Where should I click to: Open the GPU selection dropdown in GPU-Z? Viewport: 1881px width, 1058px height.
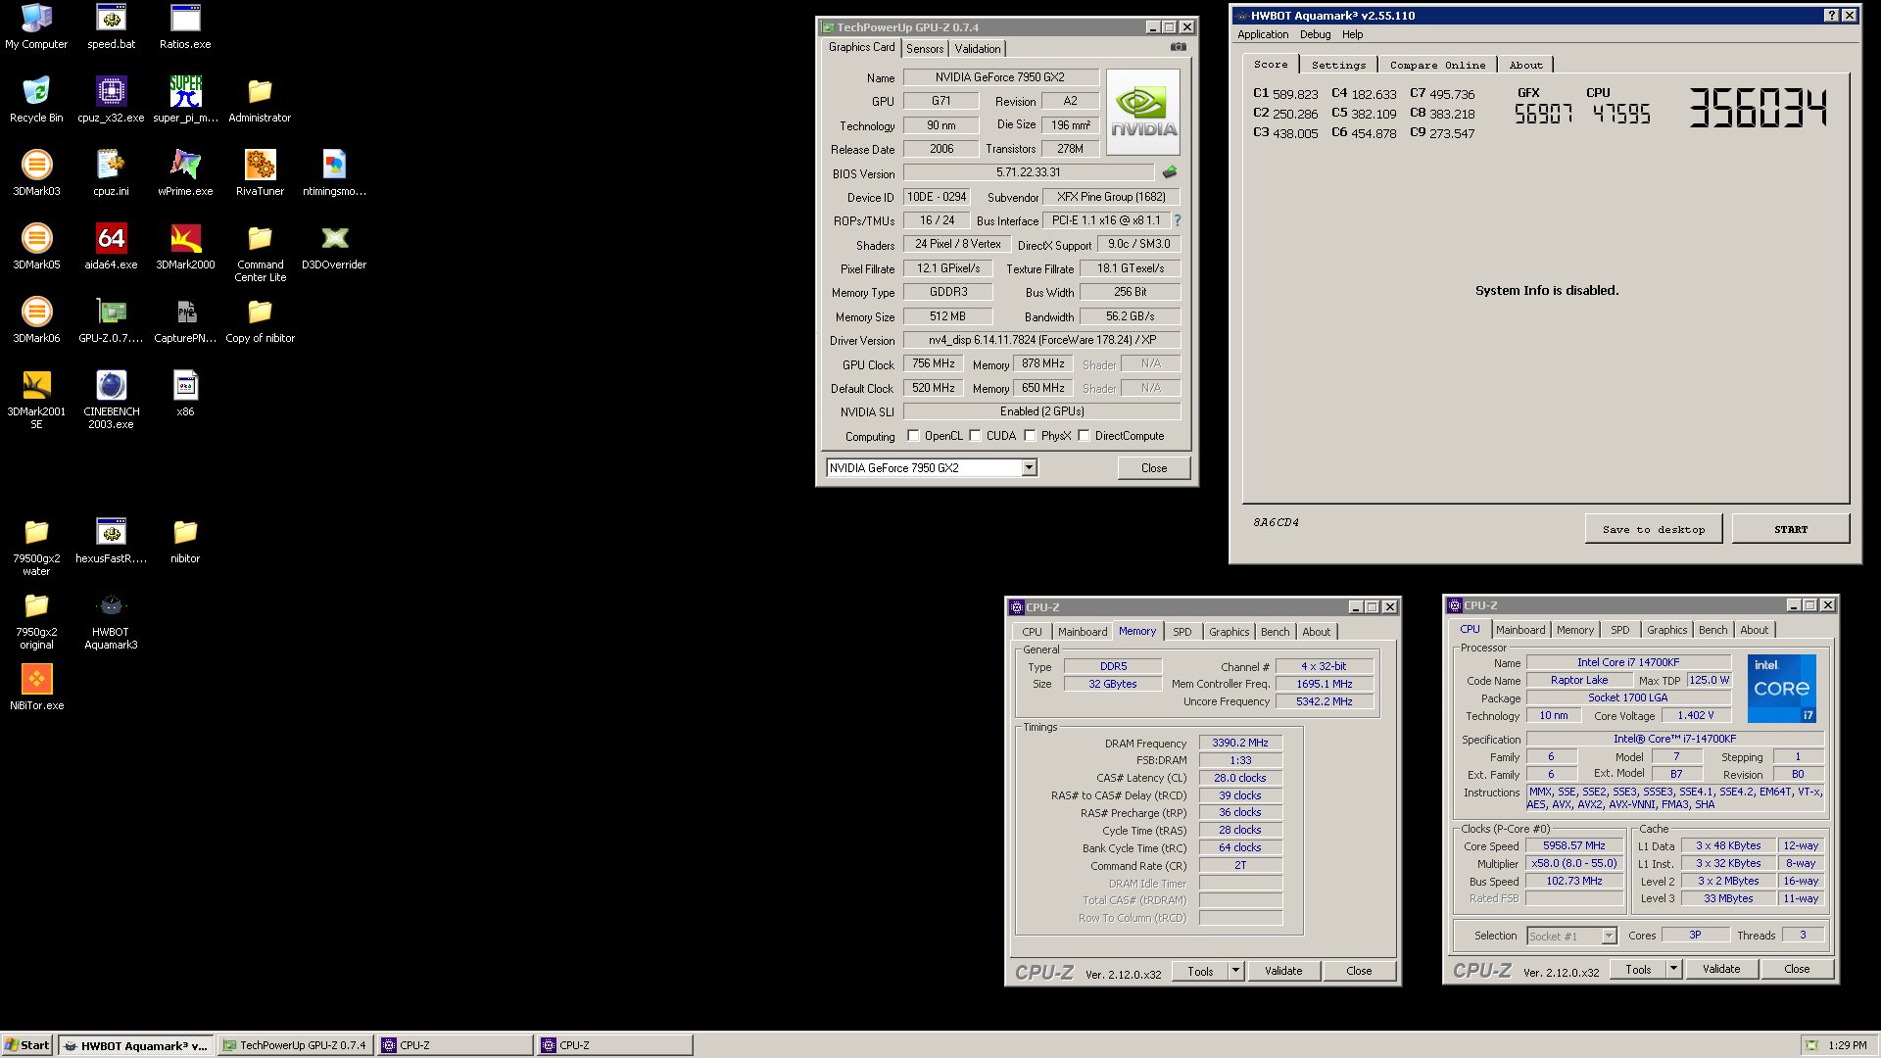click(x=1030, y=468)
